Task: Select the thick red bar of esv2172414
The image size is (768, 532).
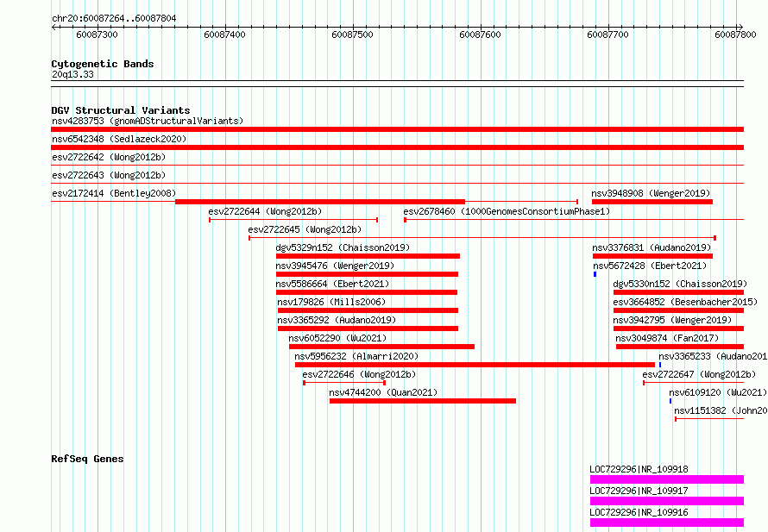Action: (x=320, y=202)
